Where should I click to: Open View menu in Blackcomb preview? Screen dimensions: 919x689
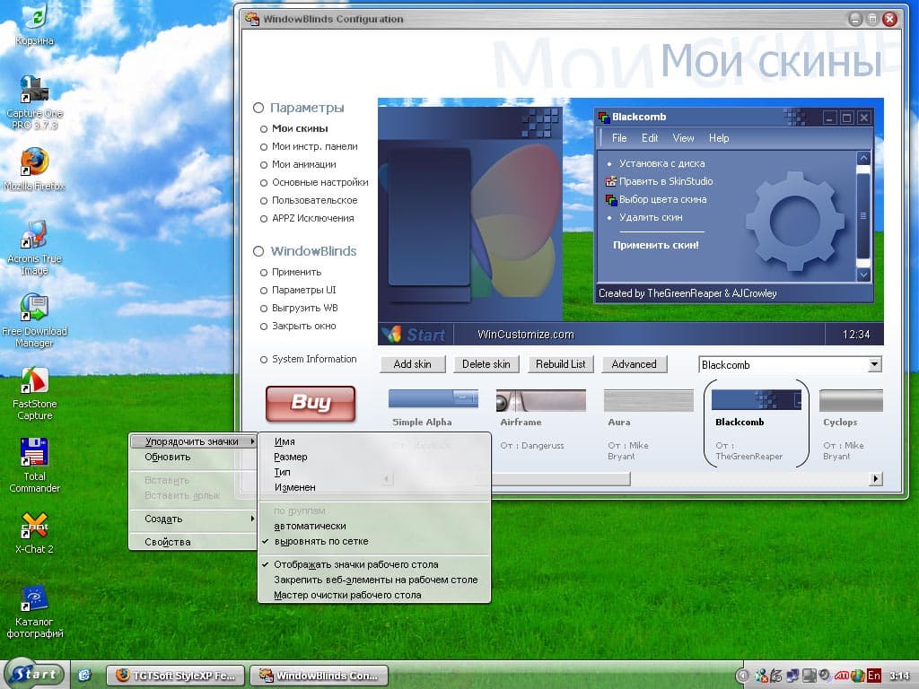point(683,138)
